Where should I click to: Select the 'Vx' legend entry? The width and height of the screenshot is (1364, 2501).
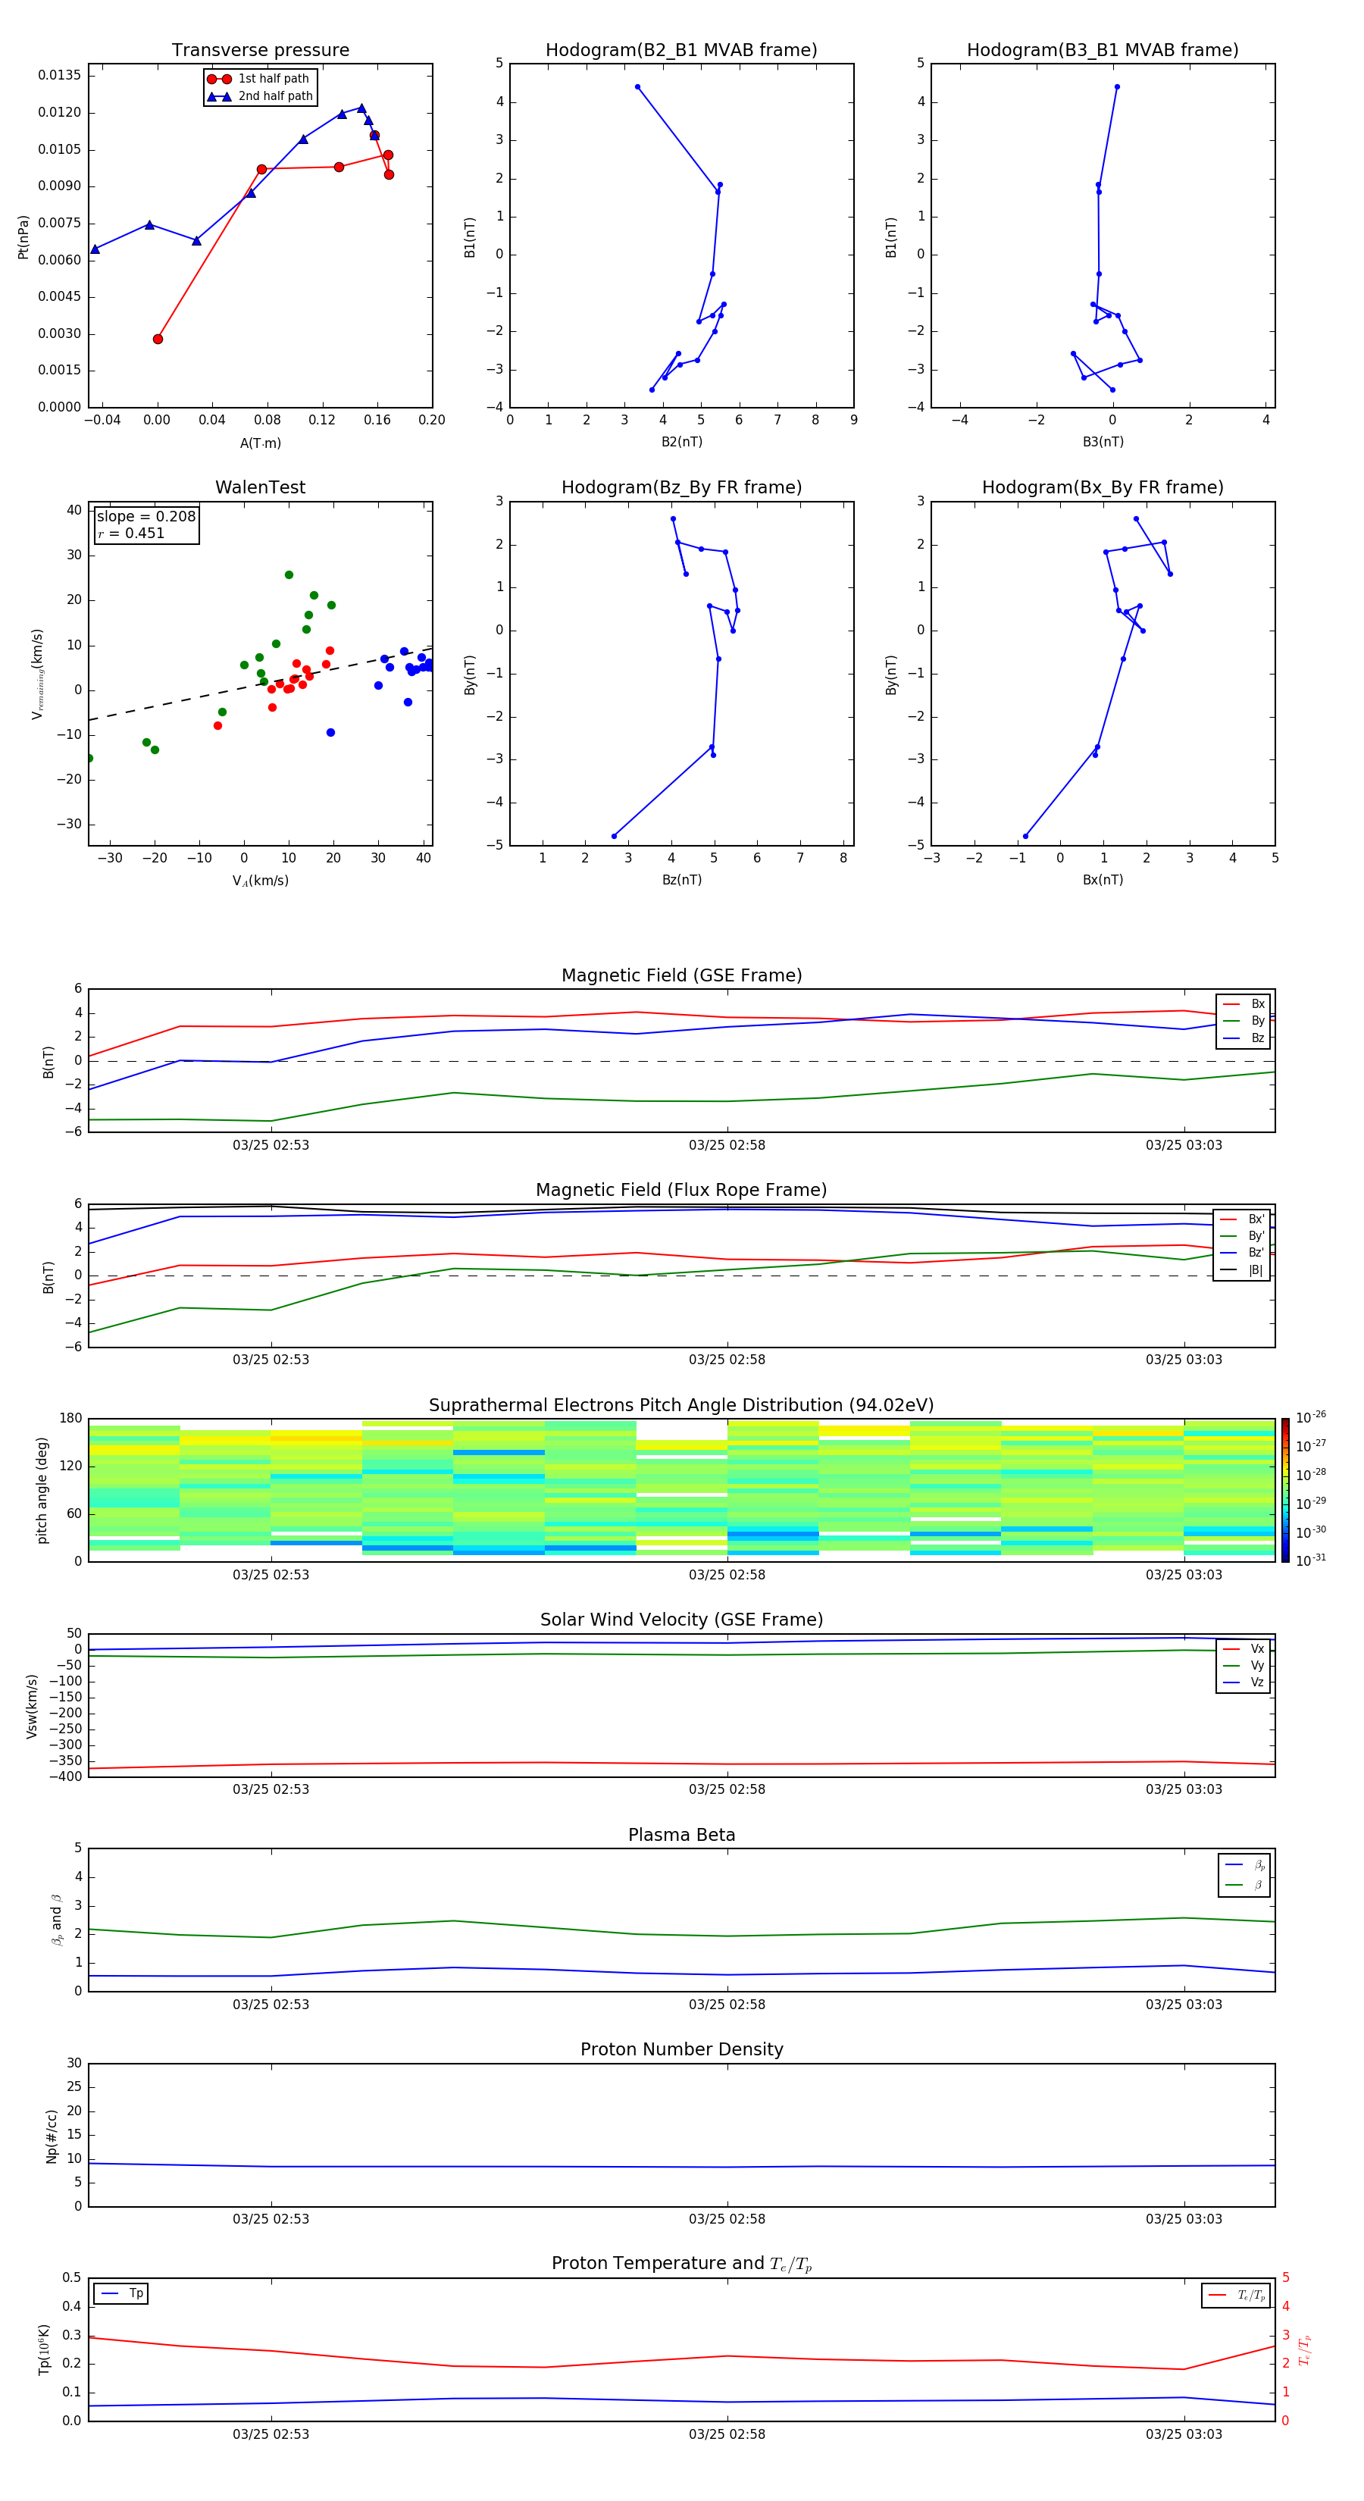click(1244, 1648)
